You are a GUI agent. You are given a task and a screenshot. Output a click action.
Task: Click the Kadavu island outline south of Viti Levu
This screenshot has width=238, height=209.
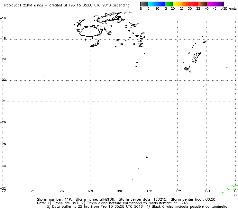(95, 44)
